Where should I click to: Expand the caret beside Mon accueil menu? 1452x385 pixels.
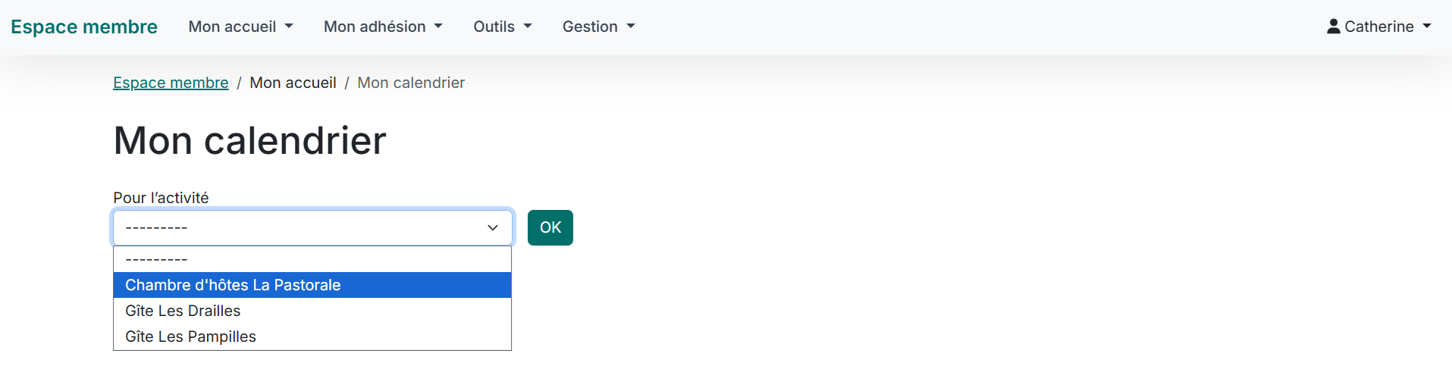(289, 27)
